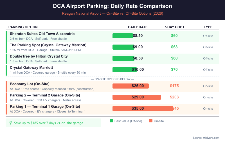Viewport: 225px width, 141px height.
Task: Click The Parking Spot (Crystal Gateway Marriott) title
Action: 48,45
